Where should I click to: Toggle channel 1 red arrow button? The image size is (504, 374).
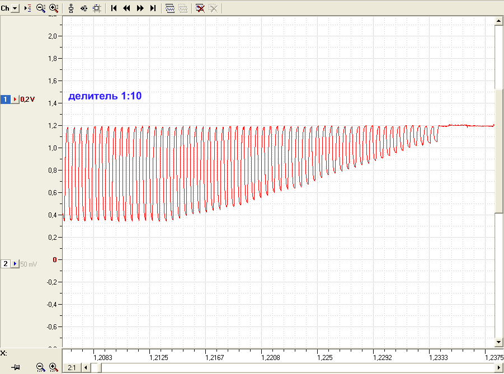(x=15, y=100)
